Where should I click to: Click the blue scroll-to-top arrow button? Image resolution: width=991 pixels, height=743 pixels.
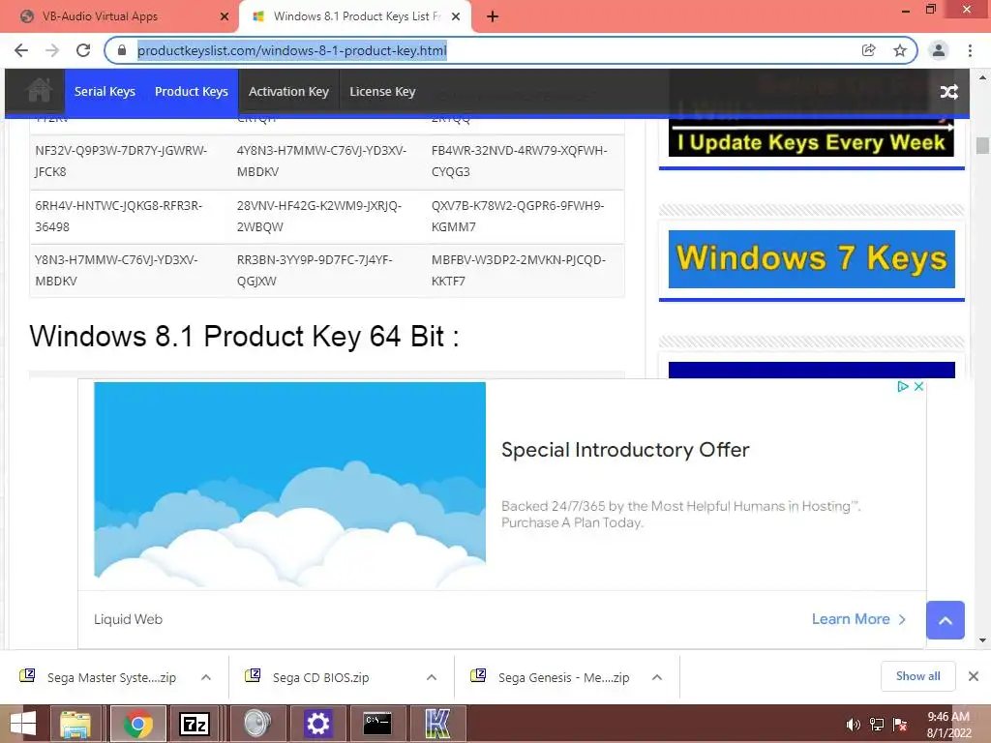[945, 620]
